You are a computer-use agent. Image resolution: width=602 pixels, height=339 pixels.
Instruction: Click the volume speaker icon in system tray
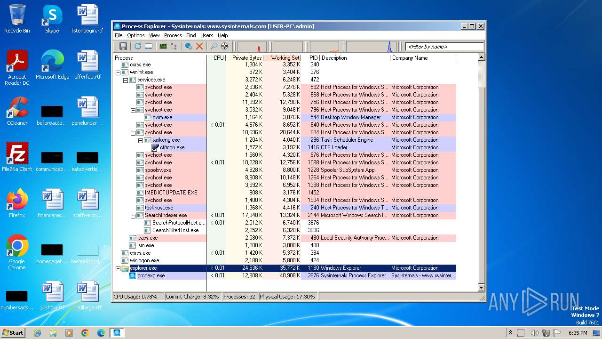tap(534, 333)
